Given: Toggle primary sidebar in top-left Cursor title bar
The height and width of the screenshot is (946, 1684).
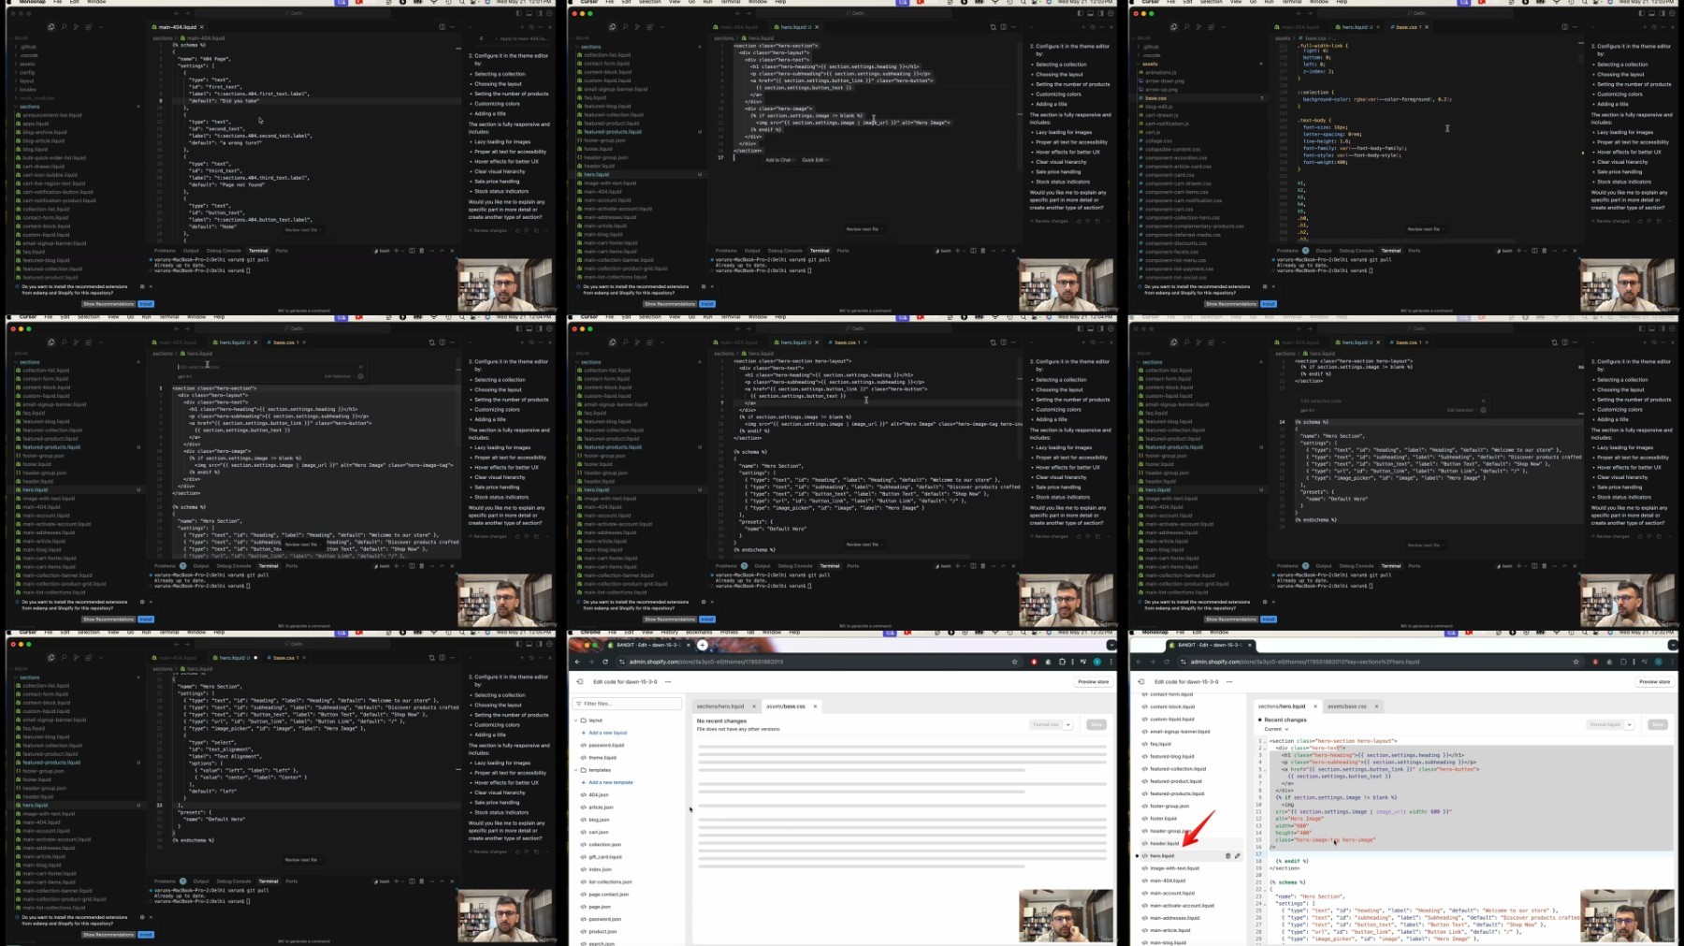Looking at the screenshot, I should pyautogui.click(x=518, y=13).
